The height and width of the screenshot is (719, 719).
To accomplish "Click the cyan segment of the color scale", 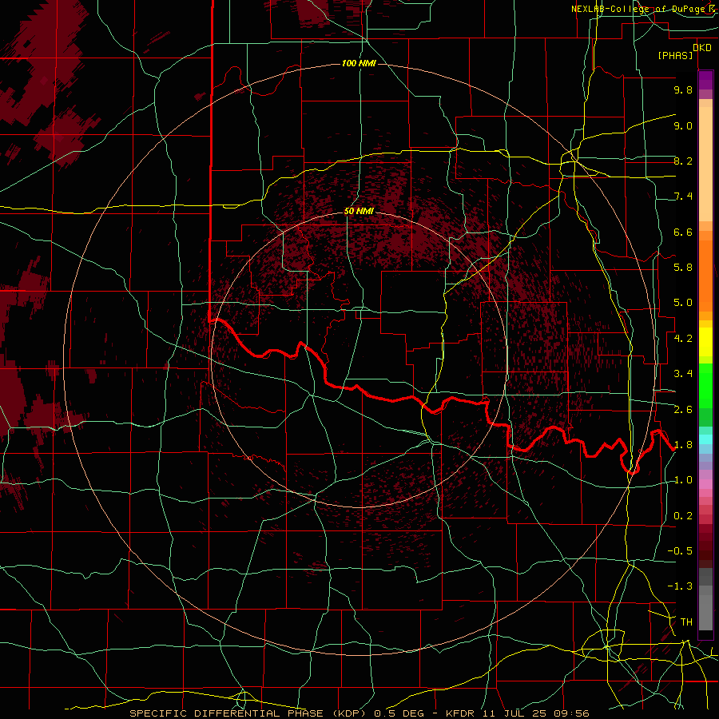I will (x=705, y=439).
